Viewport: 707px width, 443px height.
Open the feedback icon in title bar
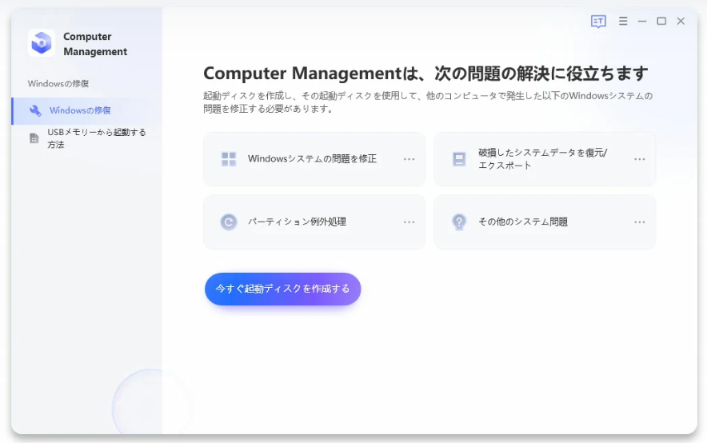tap(598, 21)
